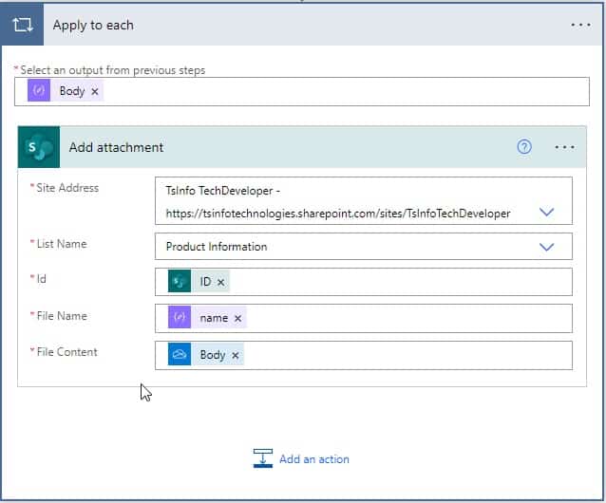The image size is (606, 503).
Task: Click Select an output from previous steps label
Action: 112,70
